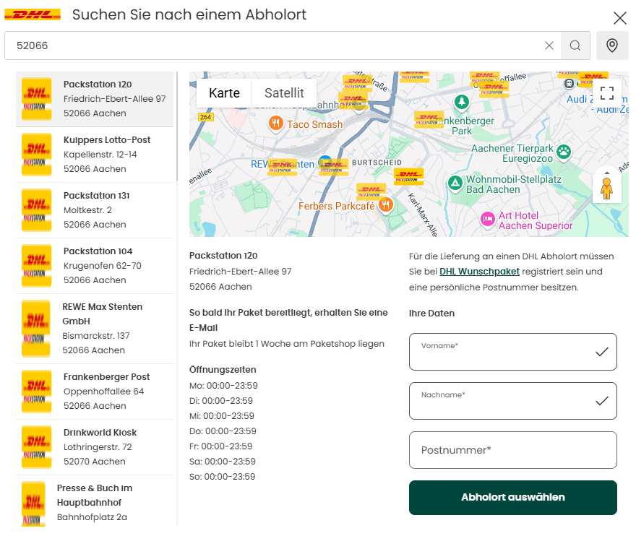Viewport: 636px width, 536px height.
Task: Toggle fullscreen map view
Action: coord(607,93)
